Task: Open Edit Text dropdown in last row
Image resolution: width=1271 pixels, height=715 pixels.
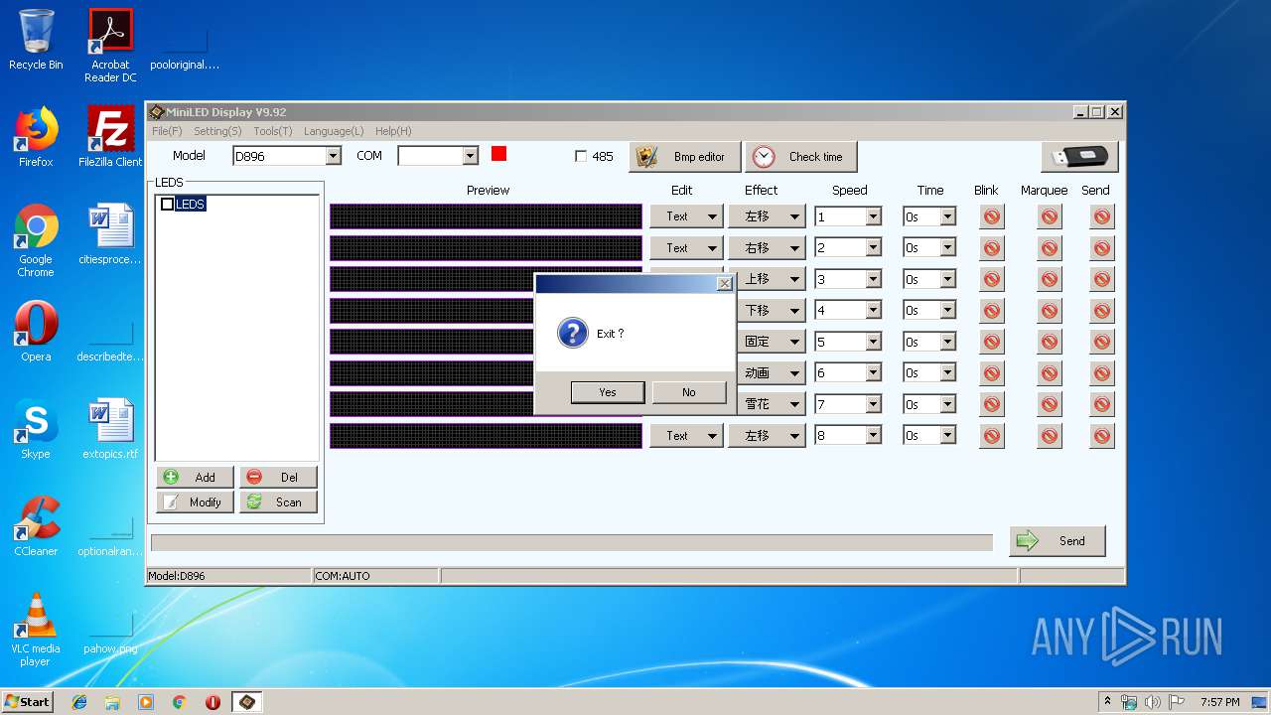Action: 686,435
